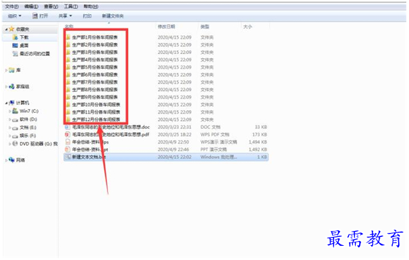
Task: Open the 查看(V) menu
Action: [51, 7]
